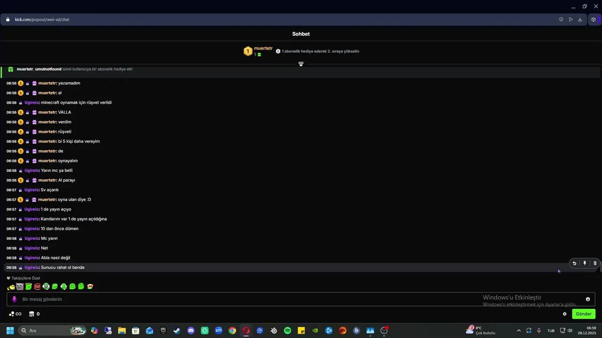Open chat settings gear icon
The height and width of the screenshot is (338, 602).
coord(565,314)
